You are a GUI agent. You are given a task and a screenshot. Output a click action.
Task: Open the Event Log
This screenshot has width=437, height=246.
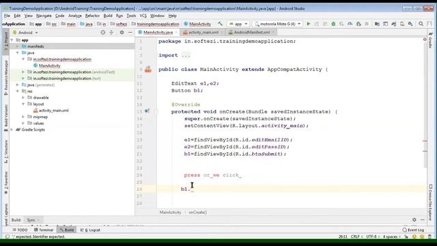coord(413,230)
